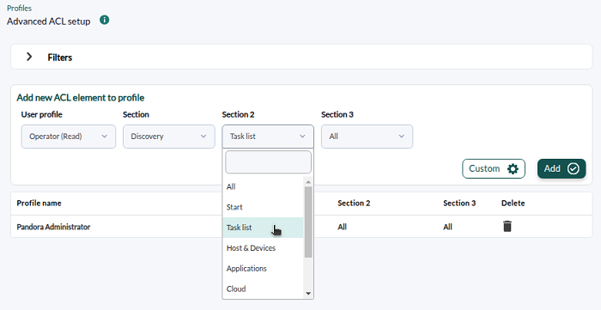Go to the Profiles breadcrumb link

click(19, 8)
